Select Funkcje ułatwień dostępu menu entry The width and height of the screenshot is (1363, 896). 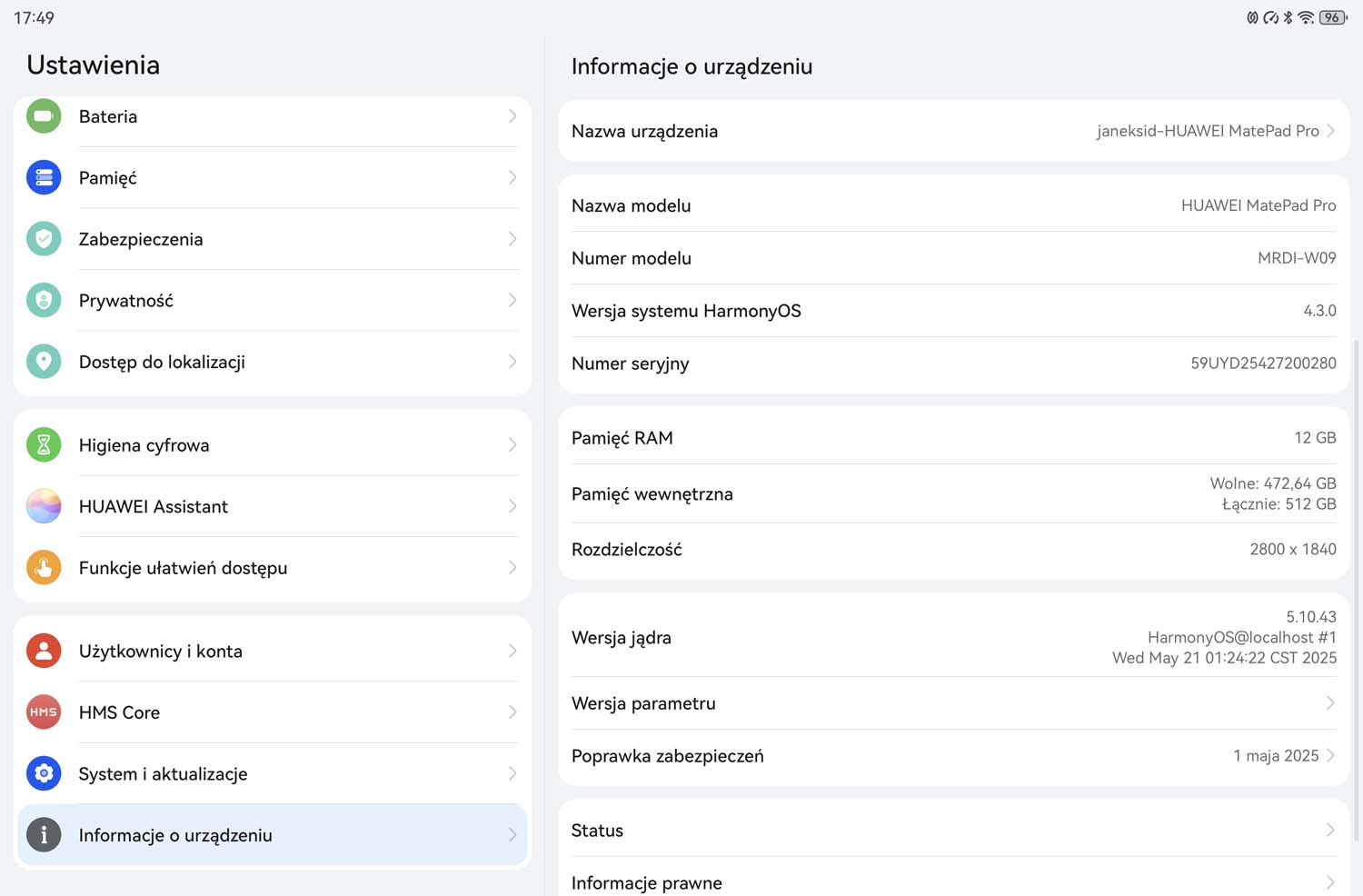click(273, 567)
